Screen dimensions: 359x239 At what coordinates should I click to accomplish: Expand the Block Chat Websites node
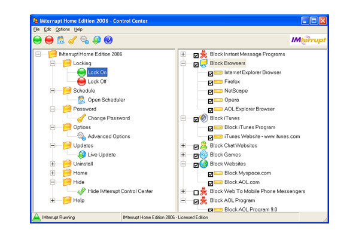(183, 145)
